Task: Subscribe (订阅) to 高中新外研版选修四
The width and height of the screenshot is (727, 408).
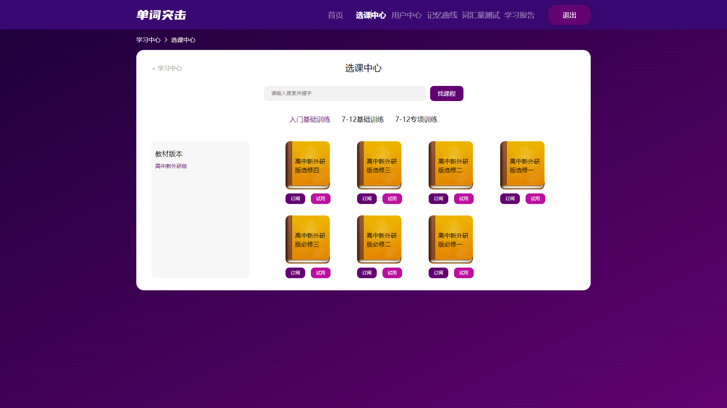Action: (x=295, y=199)
